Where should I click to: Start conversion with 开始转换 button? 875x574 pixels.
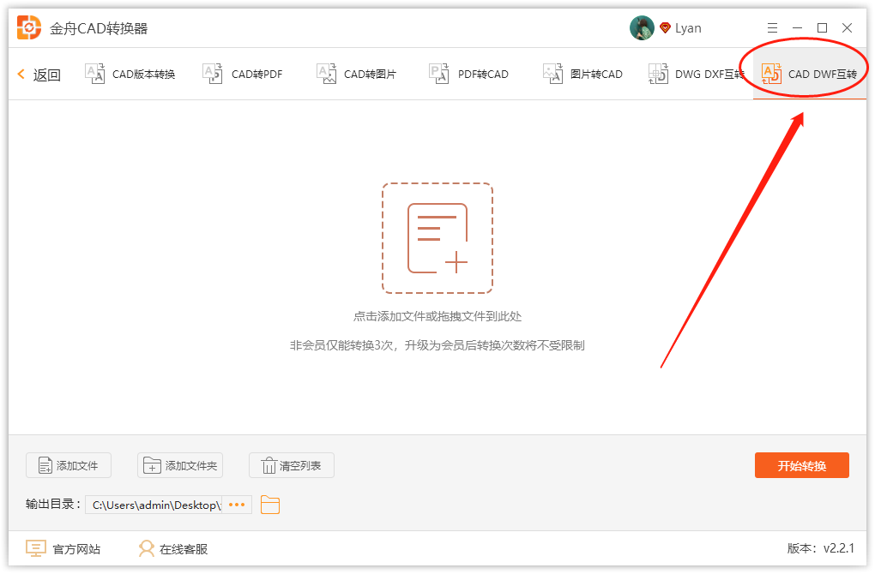801,465
